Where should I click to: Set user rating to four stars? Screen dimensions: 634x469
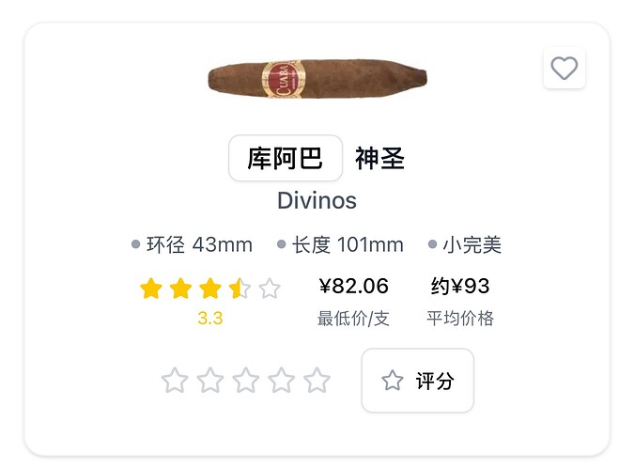pyautogui.click(x=282, y=381)
